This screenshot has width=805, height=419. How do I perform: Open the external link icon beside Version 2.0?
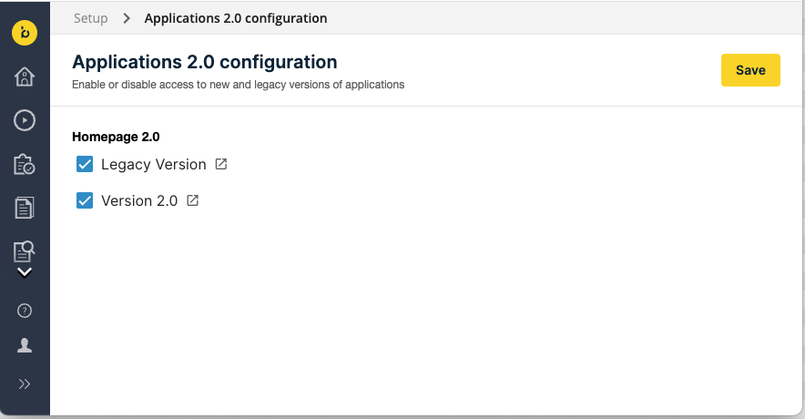pos(192,200)
